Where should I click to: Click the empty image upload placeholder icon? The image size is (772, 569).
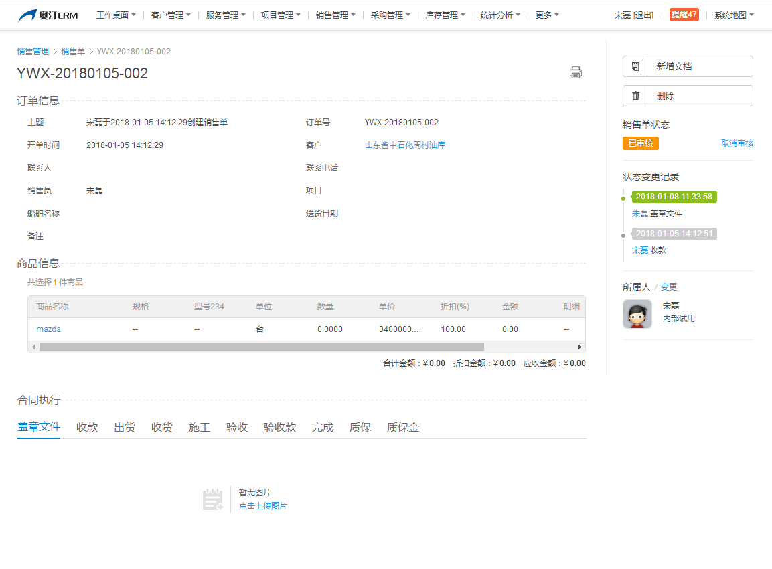point(212,499)
